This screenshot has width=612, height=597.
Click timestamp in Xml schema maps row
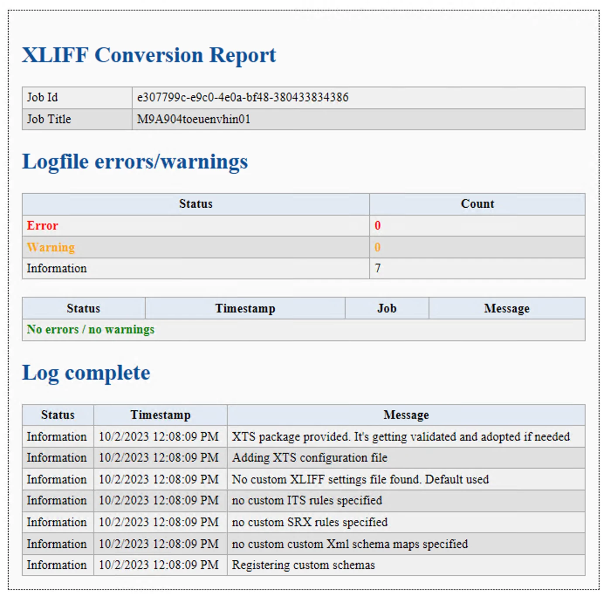point(159,544)
